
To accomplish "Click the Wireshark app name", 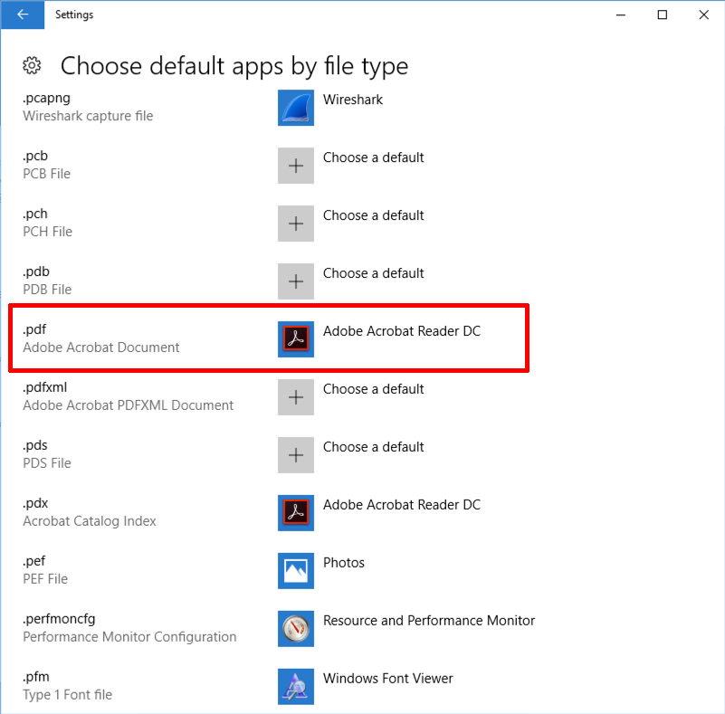I will [x=353, y=100].
